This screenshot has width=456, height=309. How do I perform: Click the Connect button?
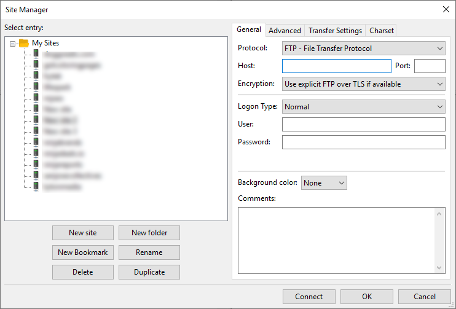click(x=309, y=297)
